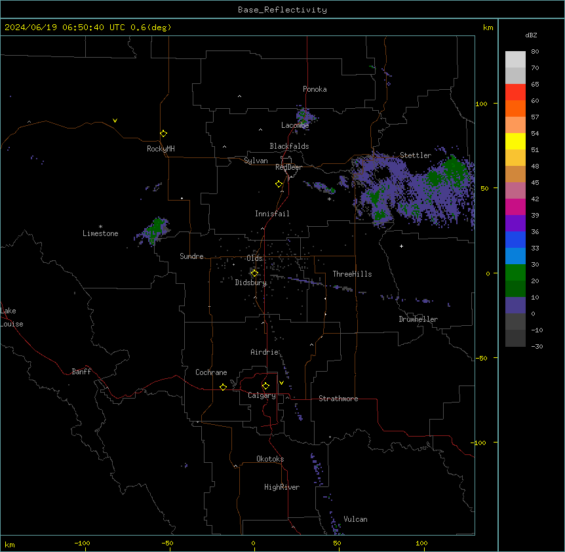565x552 pixels.
Task: Select the Olds label
Action: [254, 258]
